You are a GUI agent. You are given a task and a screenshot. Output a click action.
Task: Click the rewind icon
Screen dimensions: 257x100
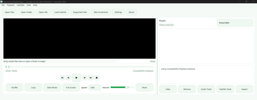pyautogui.click(x=68, y=78)
